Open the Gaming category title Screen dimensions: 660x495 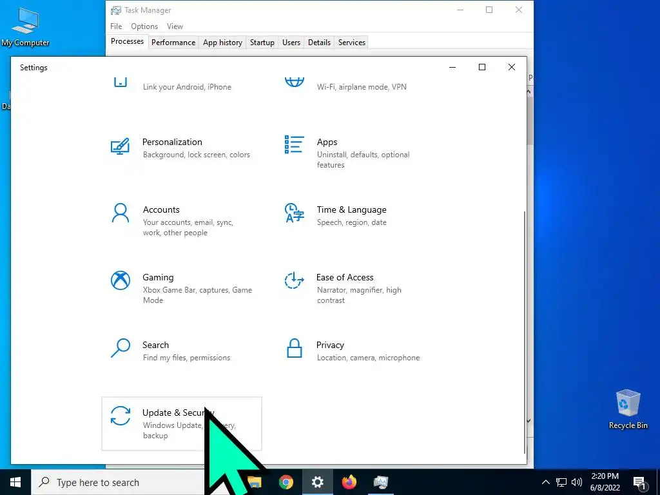[x=158, y=277]
